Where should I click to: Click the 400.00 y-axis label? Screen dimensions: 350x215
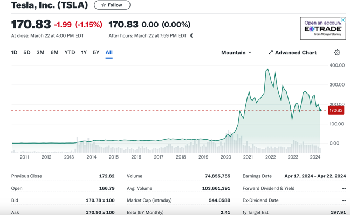click(337, 66)
